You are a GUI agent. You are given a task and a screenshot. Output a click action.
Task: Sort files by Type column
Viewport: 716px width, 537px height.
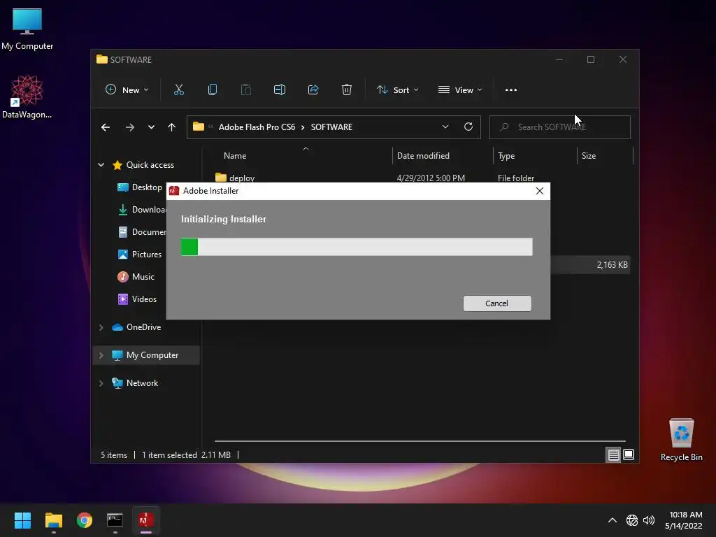pyautogui.click(x=506, y=156)
